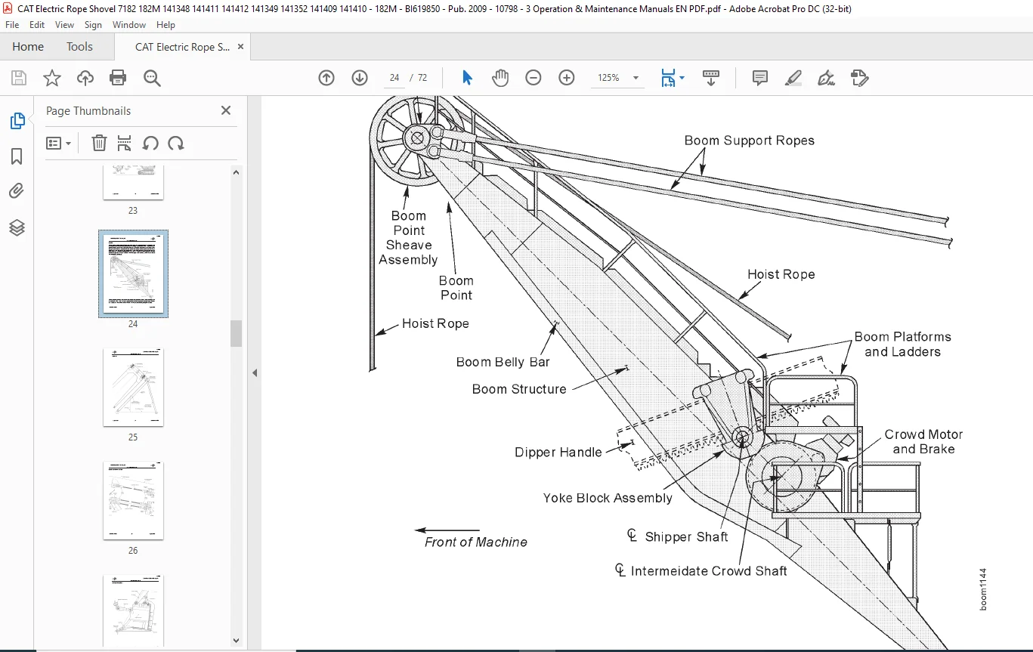Click thumbnail scrollbar down arrow
This screenshot has height=652, width=1033.
[237, 640]
